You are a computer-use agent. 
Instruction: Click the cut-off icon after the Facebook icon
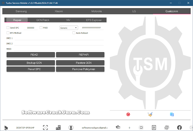[191, 128]
